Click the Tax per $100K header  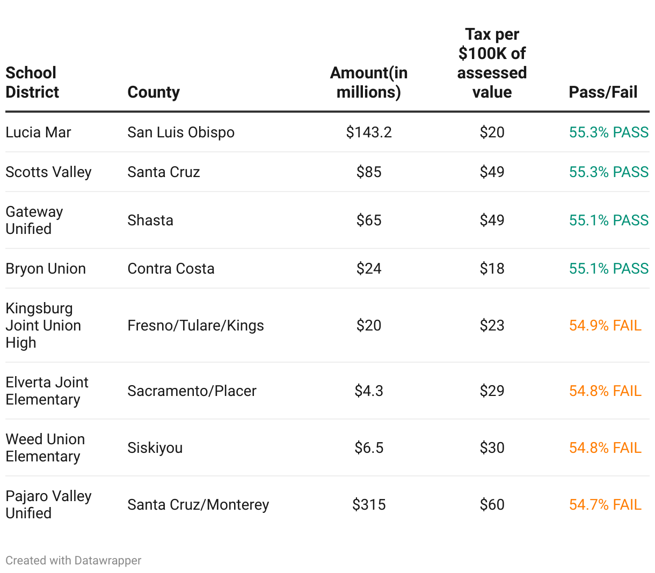492,63
